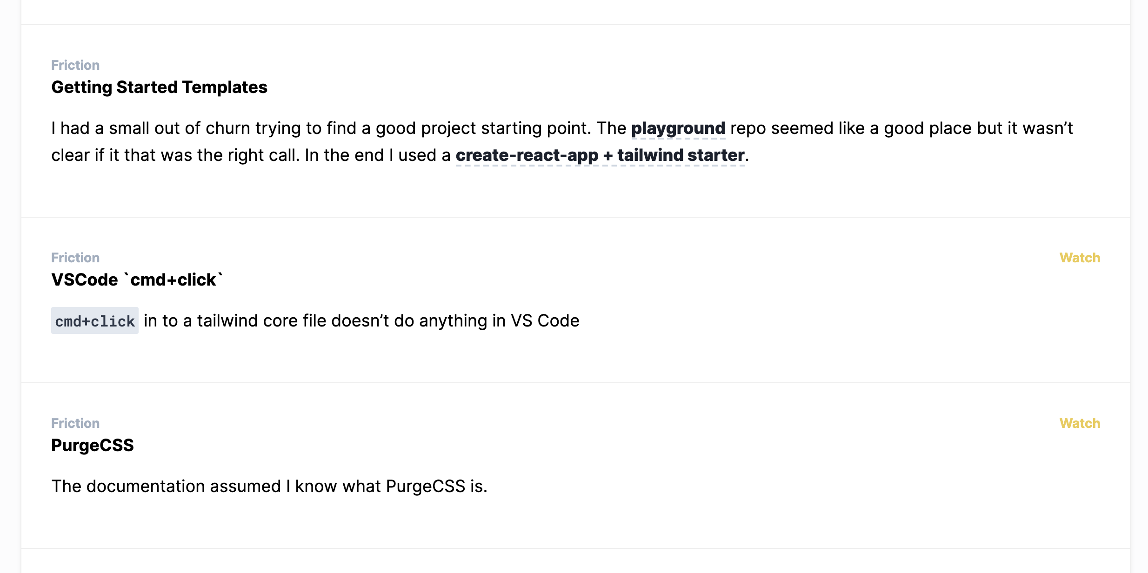1148x573 pixels.
Task: Select the VSCode `cmd+click` heading
Action: (137, 280)
